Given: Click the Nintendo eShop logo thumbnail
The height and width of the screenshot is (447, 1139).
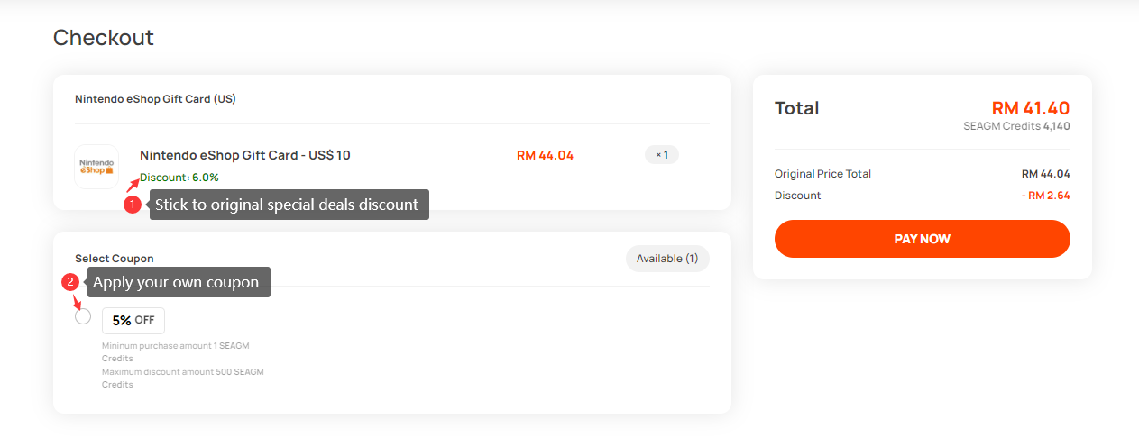Looking at the screenshot, I should (x=96, y=167).
